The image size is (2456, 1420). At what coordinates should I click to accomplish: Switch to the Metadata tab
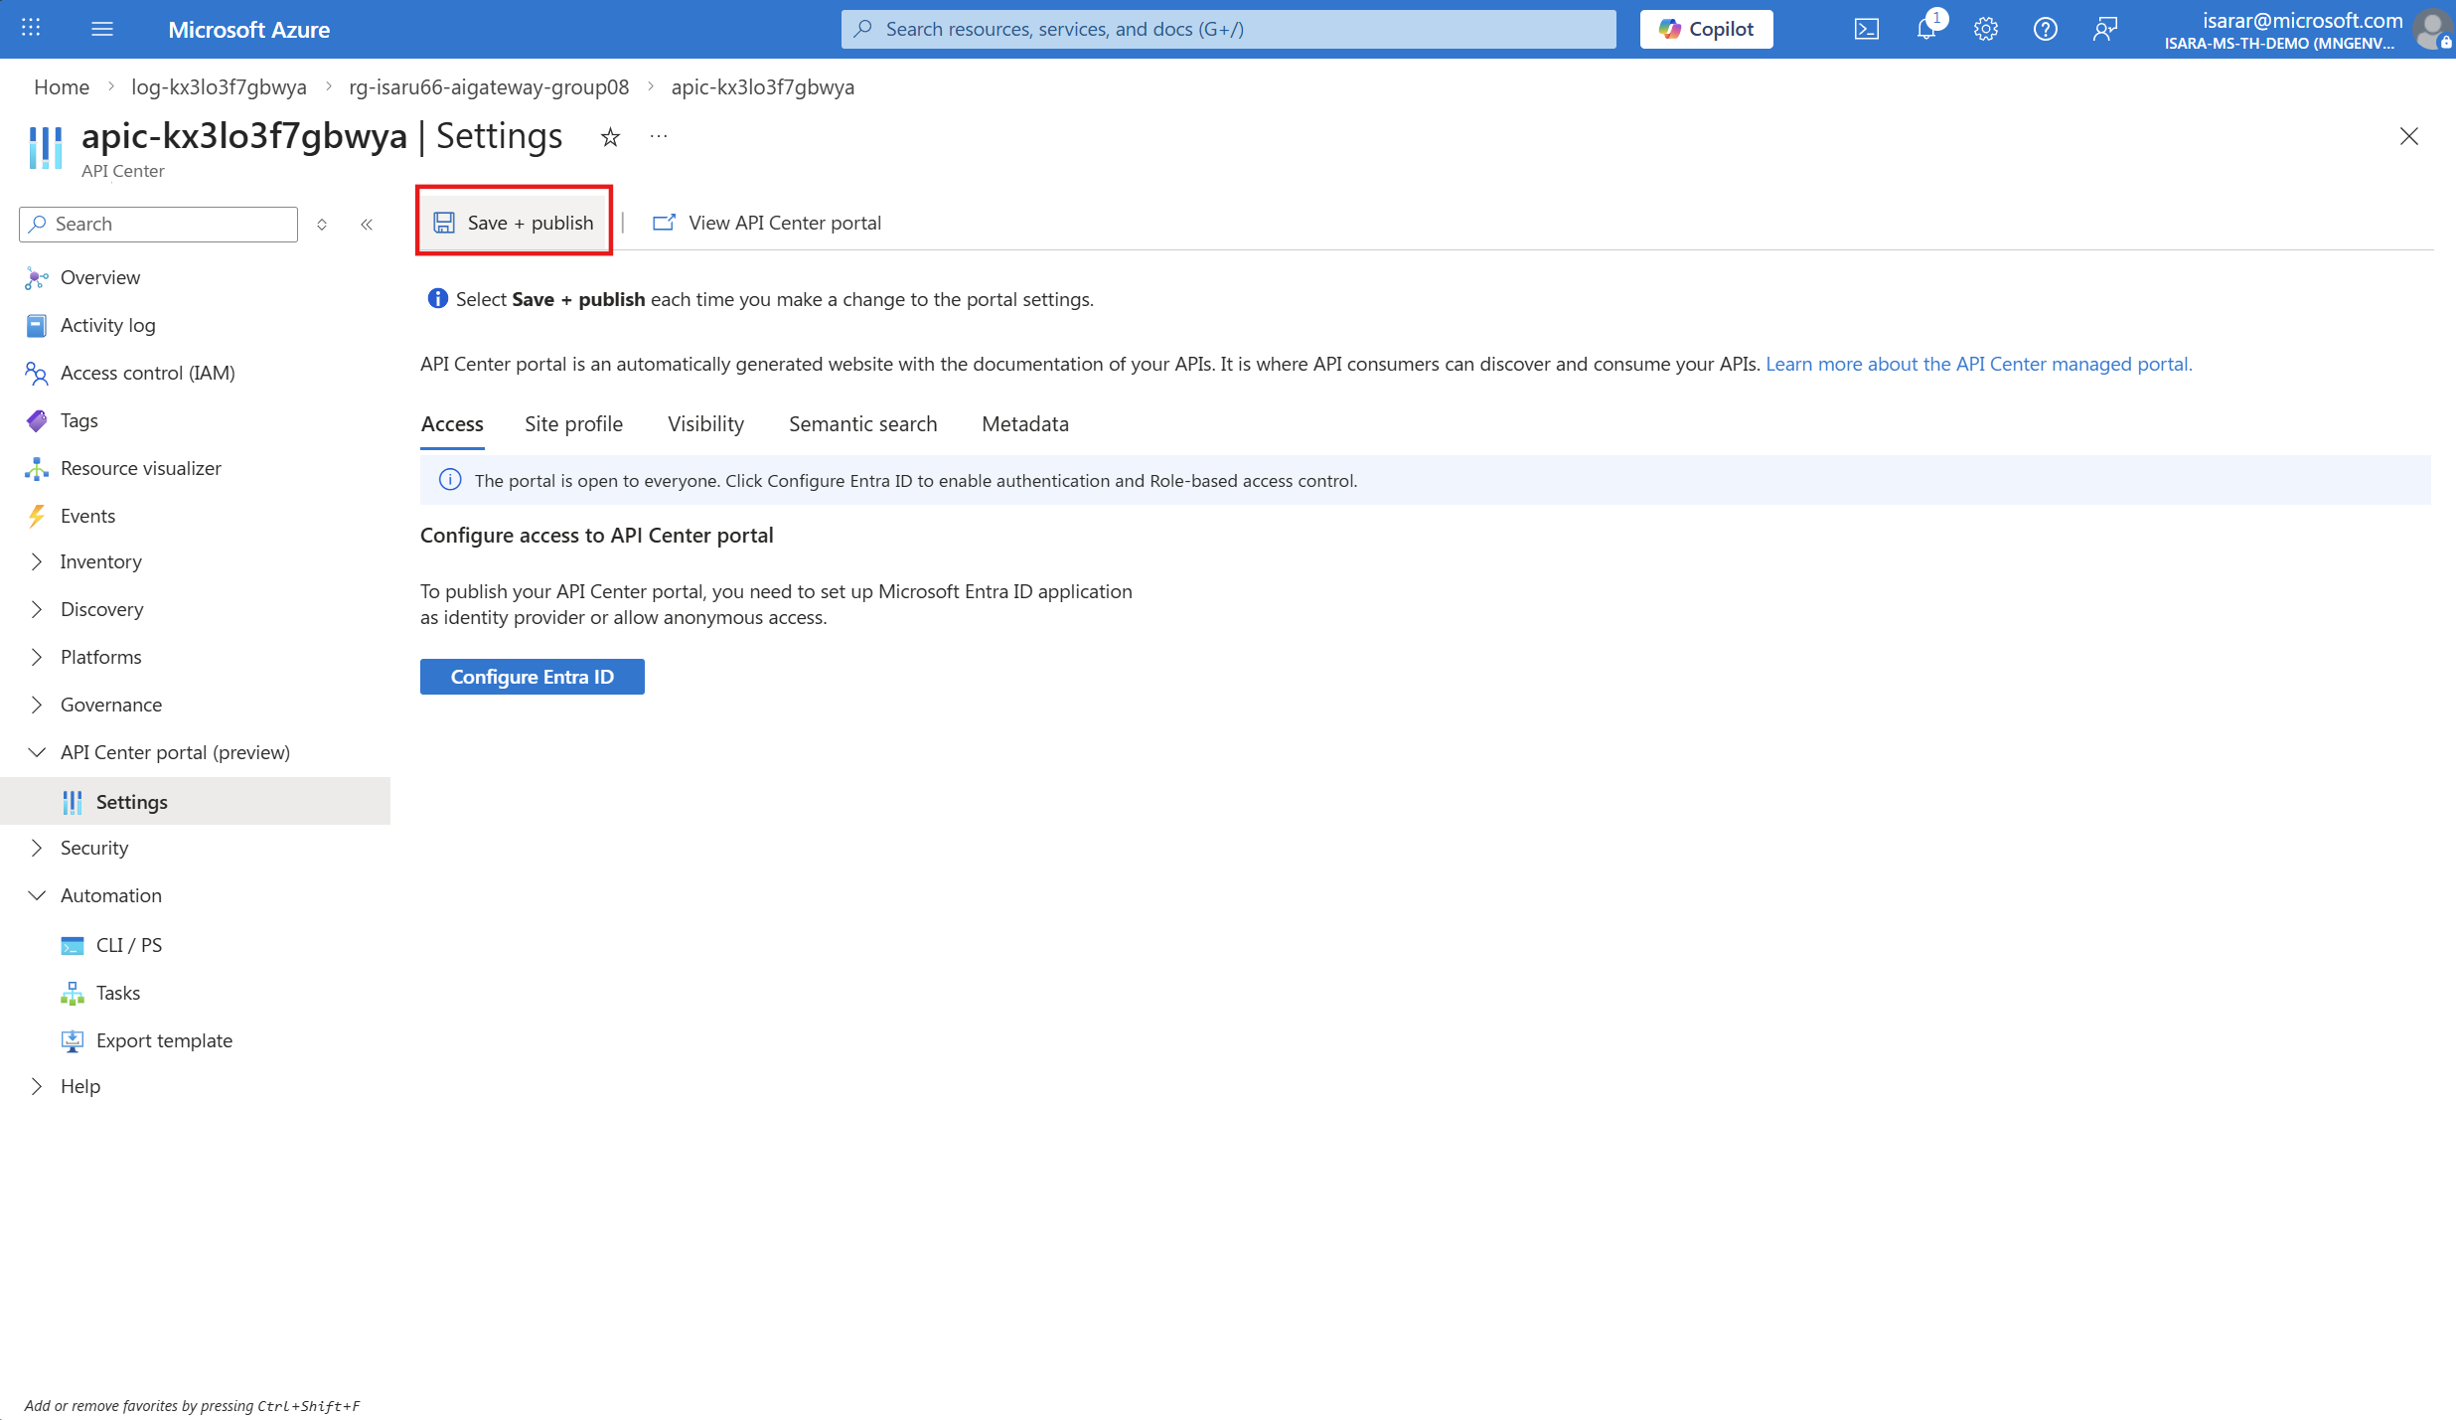[1024, 424]
